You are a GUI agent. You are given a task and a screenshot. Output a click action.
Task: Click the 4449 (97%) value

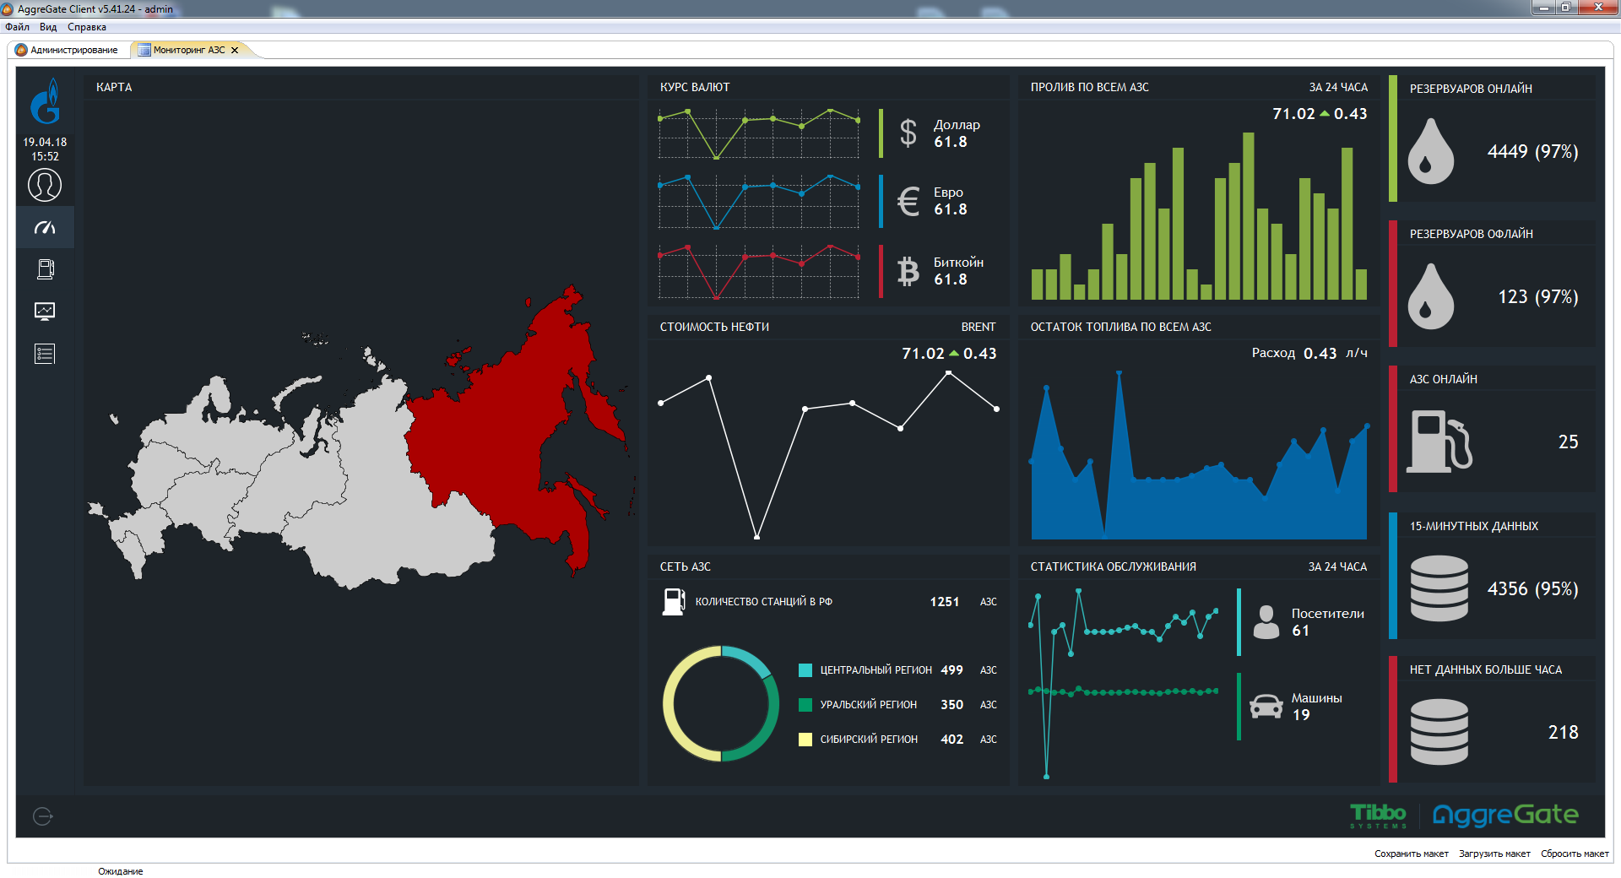1532,152
